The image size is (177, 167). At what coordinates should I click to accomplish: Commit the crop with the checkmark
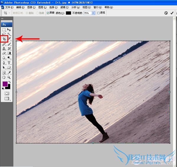pyautogui.click(x=172, y=13)
